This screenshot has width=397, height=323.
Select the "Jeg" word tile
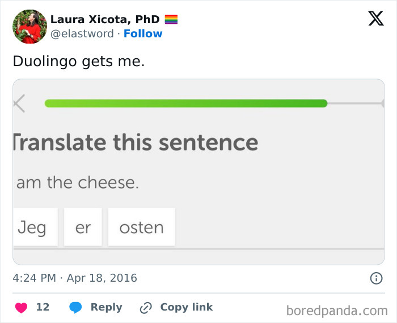coord(33,227)
